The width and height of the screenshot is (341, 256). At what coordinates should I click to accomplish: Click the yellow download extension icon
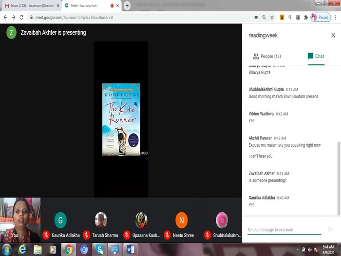tap(282, 18)
